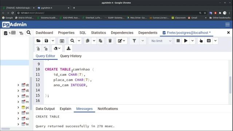The height and width of the screenshot is (131, 233).
Task: Open Find magnifier in query toolbar
Action: tap(72, 41)
